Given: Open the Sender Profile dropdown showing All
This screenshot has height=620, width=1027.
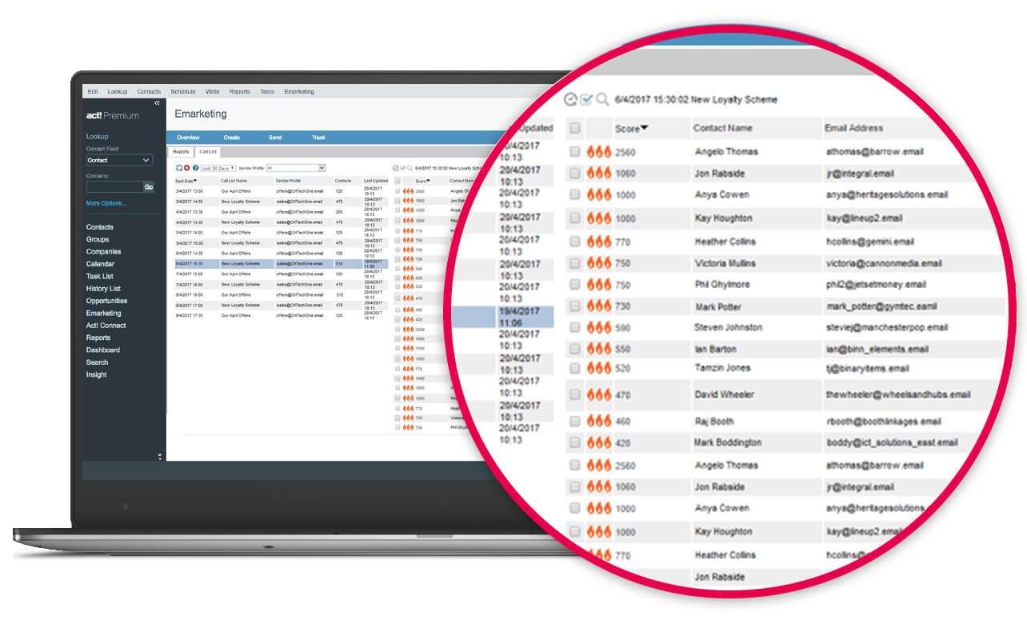Looking at the screenshot, I should point(296,168).
